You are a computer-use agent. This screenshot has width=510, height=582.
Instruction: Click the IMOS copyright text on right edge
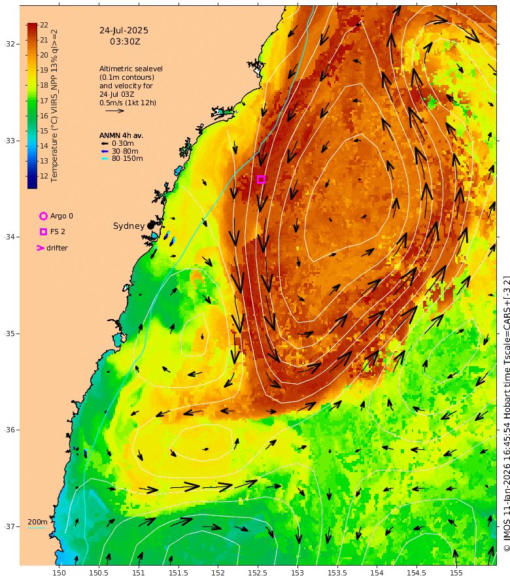click(506, 414)
